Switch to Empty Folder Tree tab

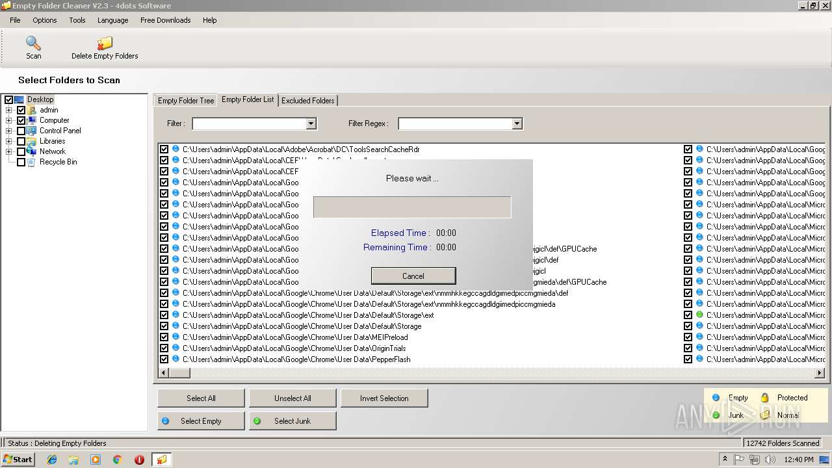click(186, 100)
